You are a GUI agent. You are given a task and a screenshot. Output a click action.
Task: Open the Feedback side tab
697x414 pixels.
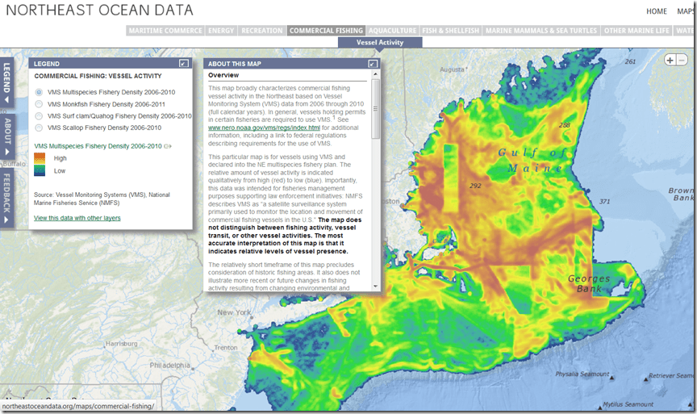coord(6,197)
